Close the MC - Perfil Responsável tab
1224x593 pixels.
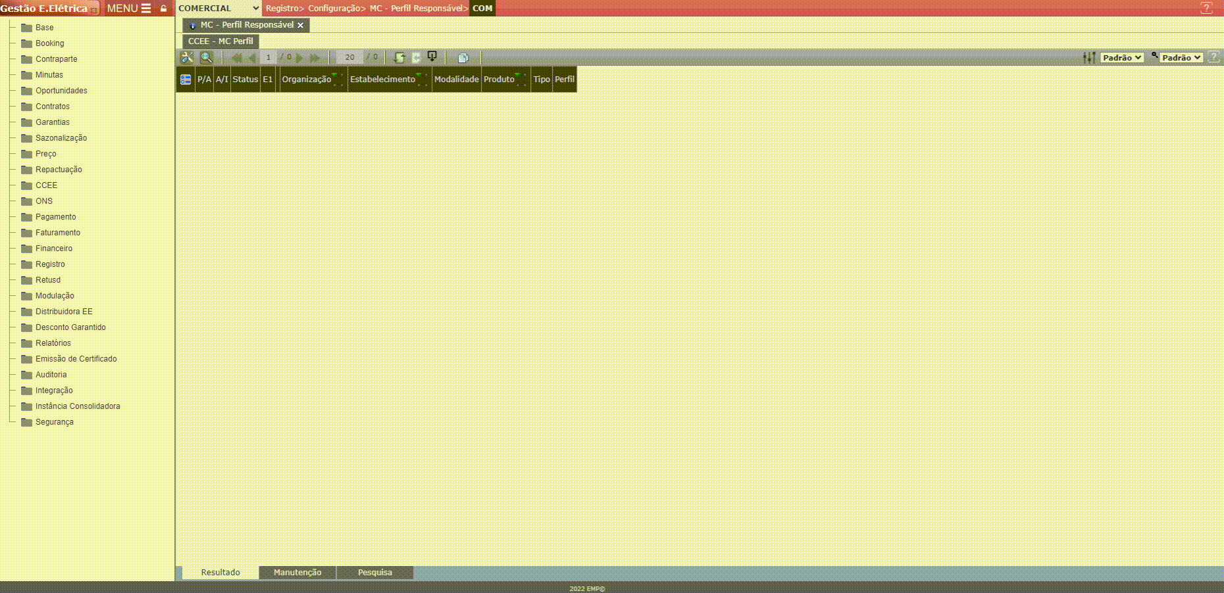coord(301,26)
